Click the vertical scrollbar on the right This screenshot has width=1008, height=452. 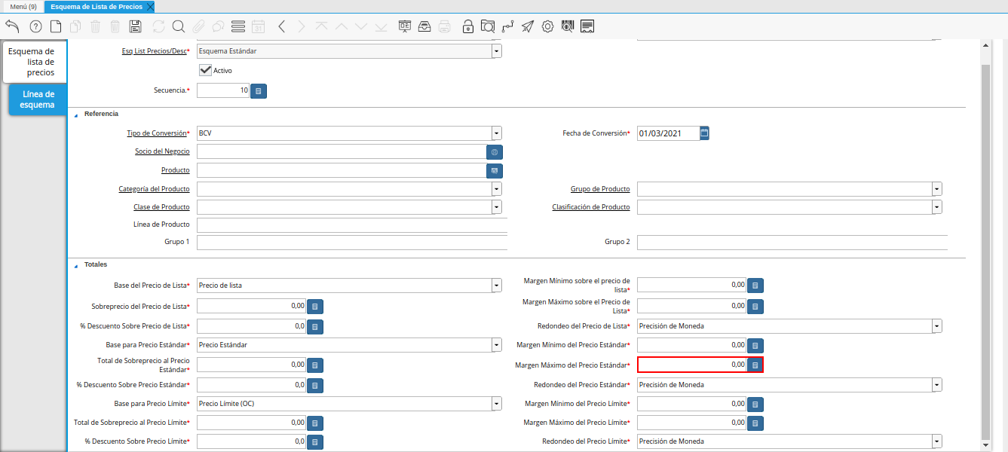985,249
